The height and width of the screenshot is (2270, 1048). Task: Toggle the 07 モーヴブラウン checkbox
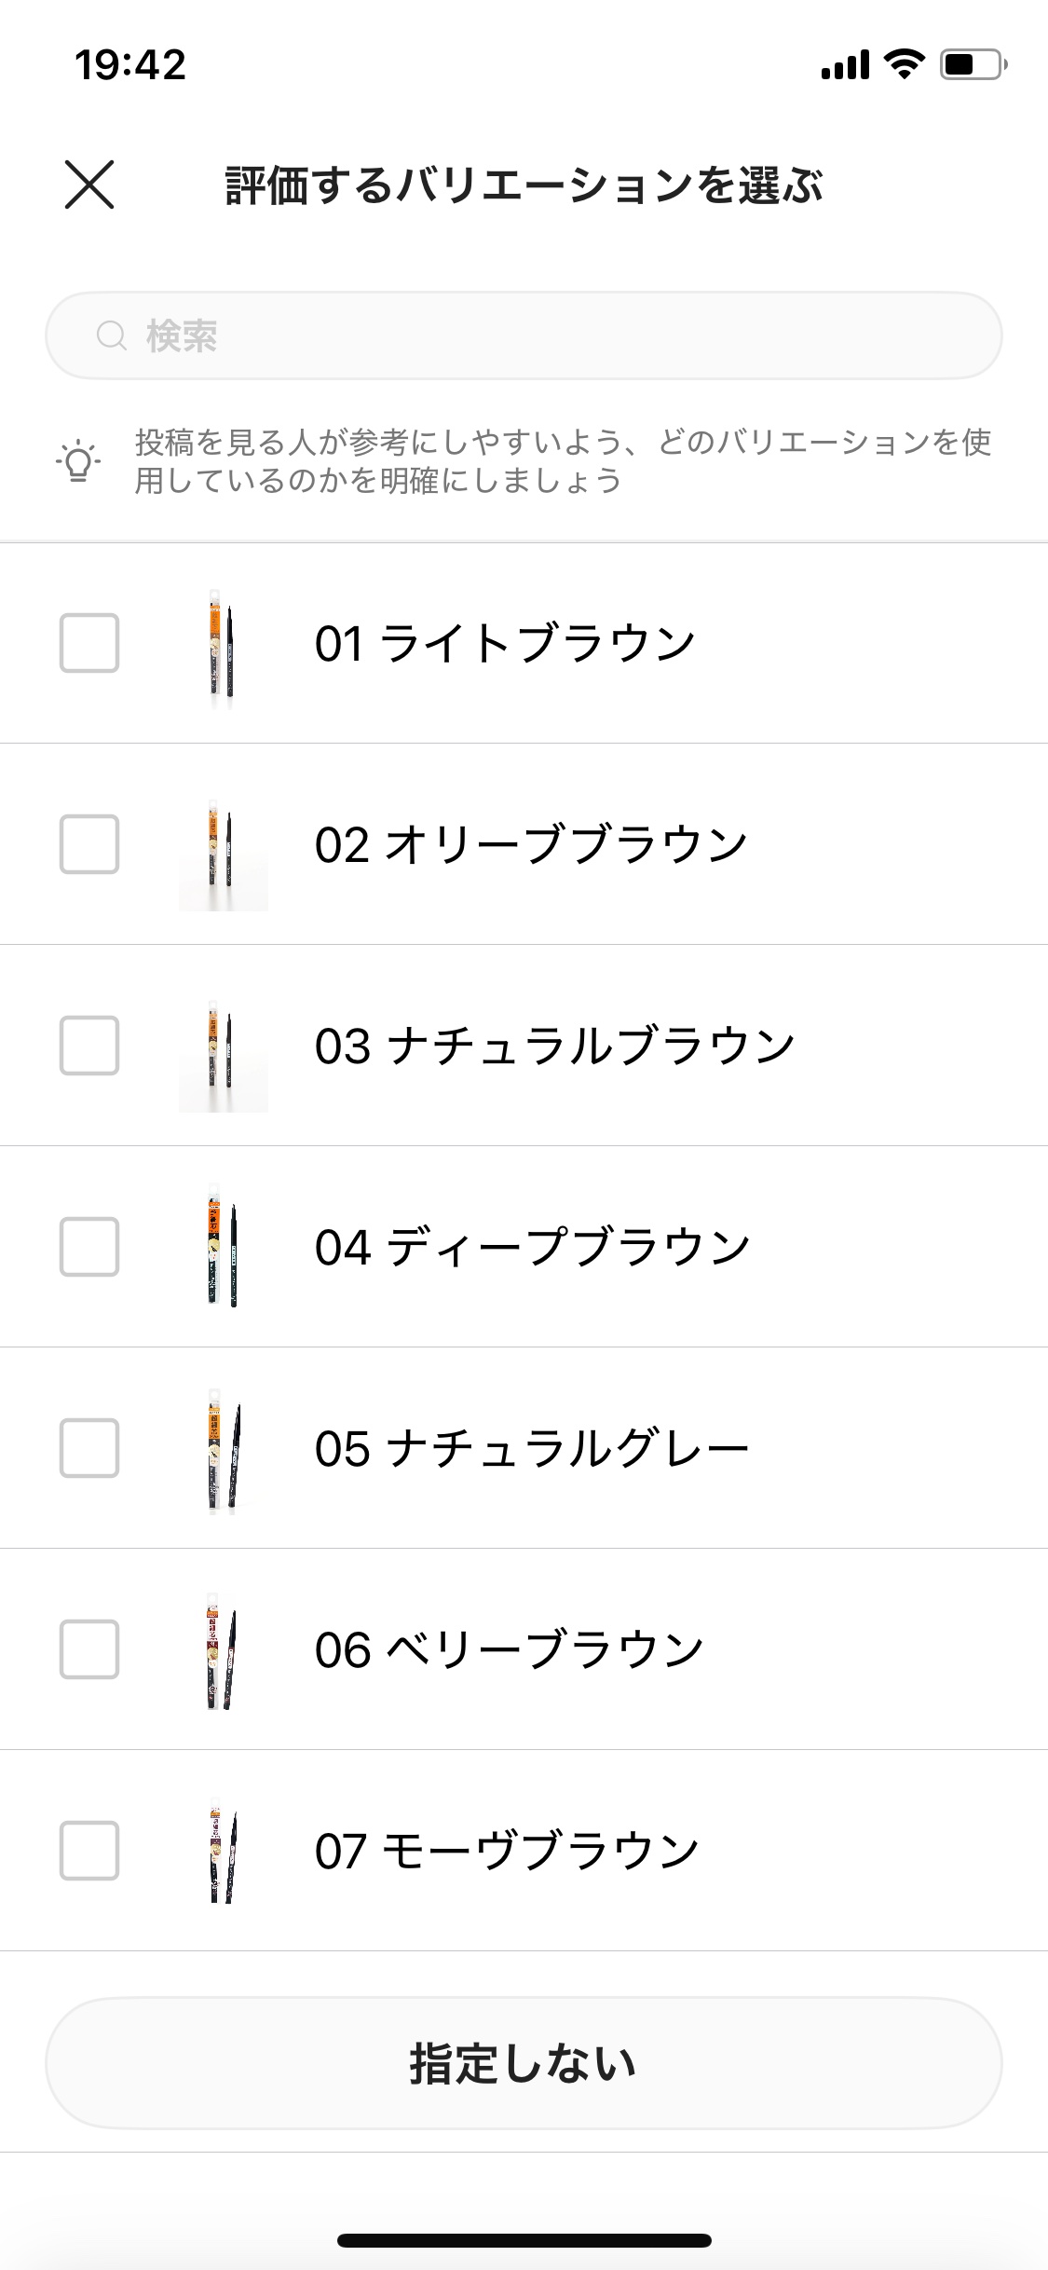[x=89, y=1851]
